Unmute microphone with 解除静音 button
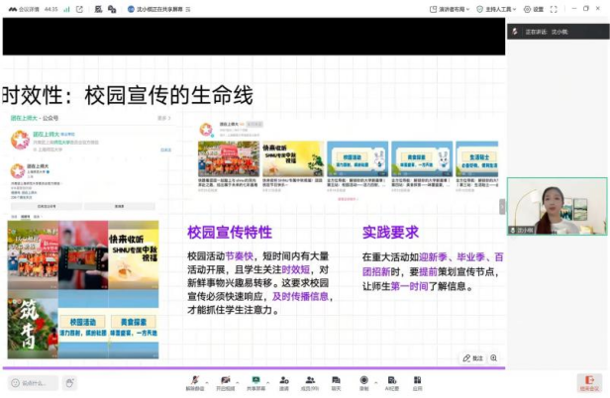This screenshot has width=610, height=398. tap(194, 381)
